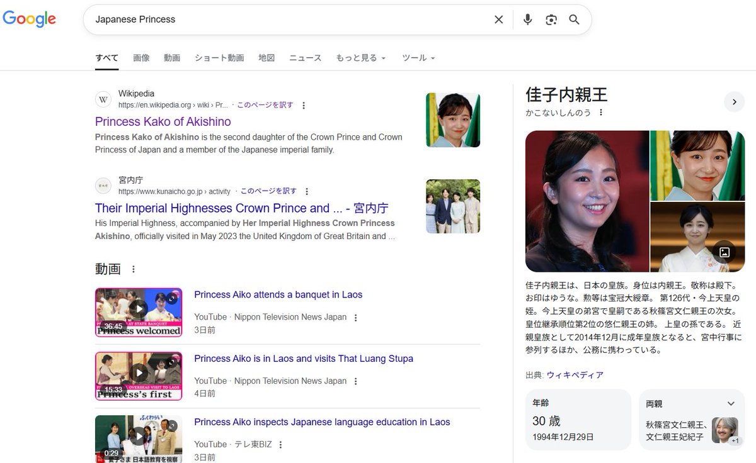Play the 15:33 Laos visit video thumbnail
The height and width of the screenshot is (463, 756).
(139, 376)
